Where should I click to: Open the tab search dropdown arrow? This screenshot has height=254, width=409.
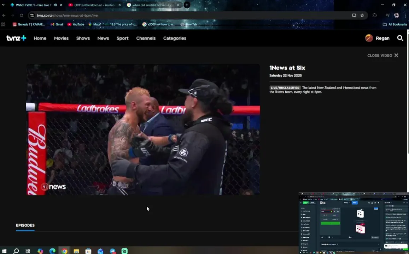point(3,5)
